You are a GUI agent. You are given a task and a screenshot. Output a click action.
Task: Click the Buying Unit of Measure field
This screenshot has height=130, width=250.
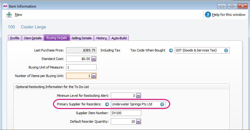tap(81, 68)
